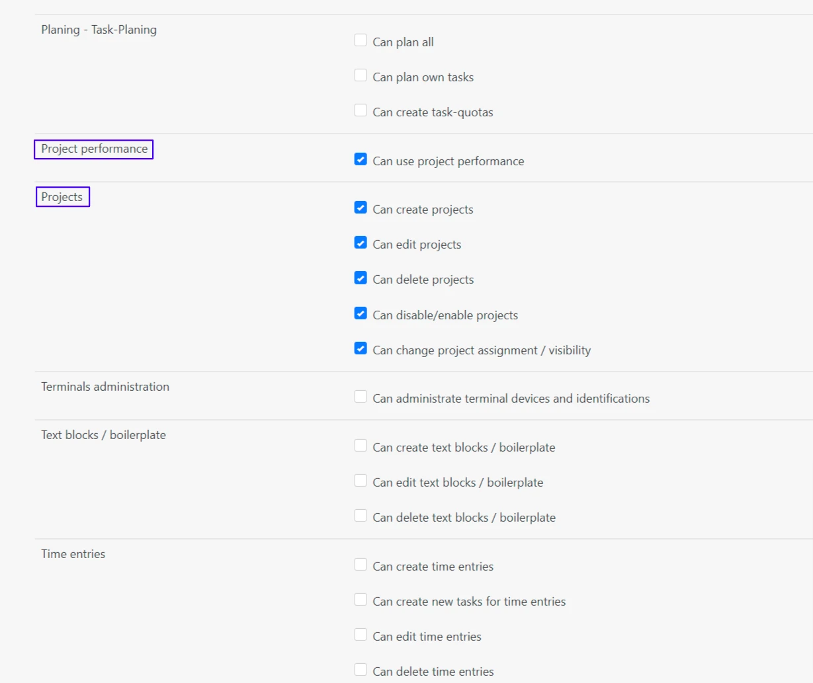Disable Can create projects permission
The width and height of the screenshot is (813, 683).
361,208
